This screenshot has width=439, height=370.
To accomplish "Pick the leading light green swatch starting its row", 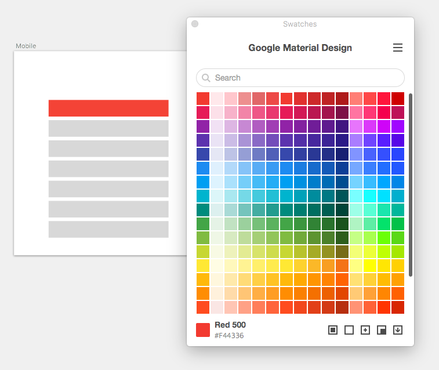I will click(x=203, y=238).
